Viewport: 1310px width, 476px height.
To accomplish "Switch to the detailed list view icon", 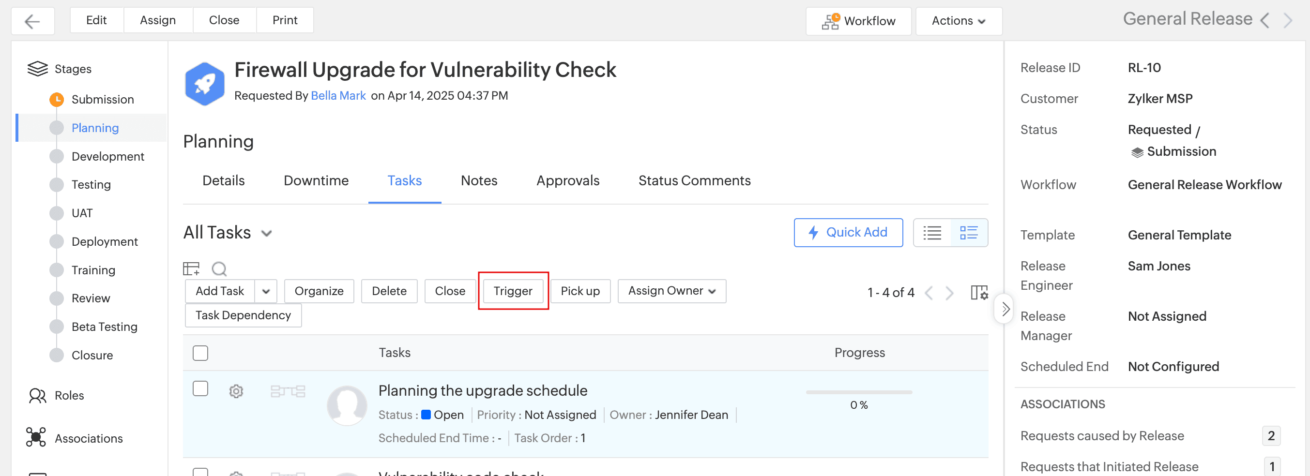I will tap(968, 233).
